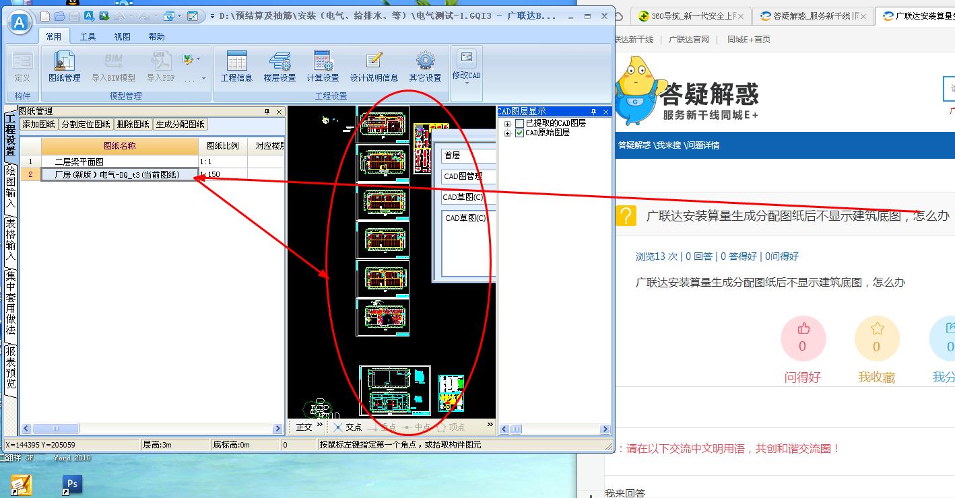Open the quick access toolbar customize arrow

tap(211, 16)
